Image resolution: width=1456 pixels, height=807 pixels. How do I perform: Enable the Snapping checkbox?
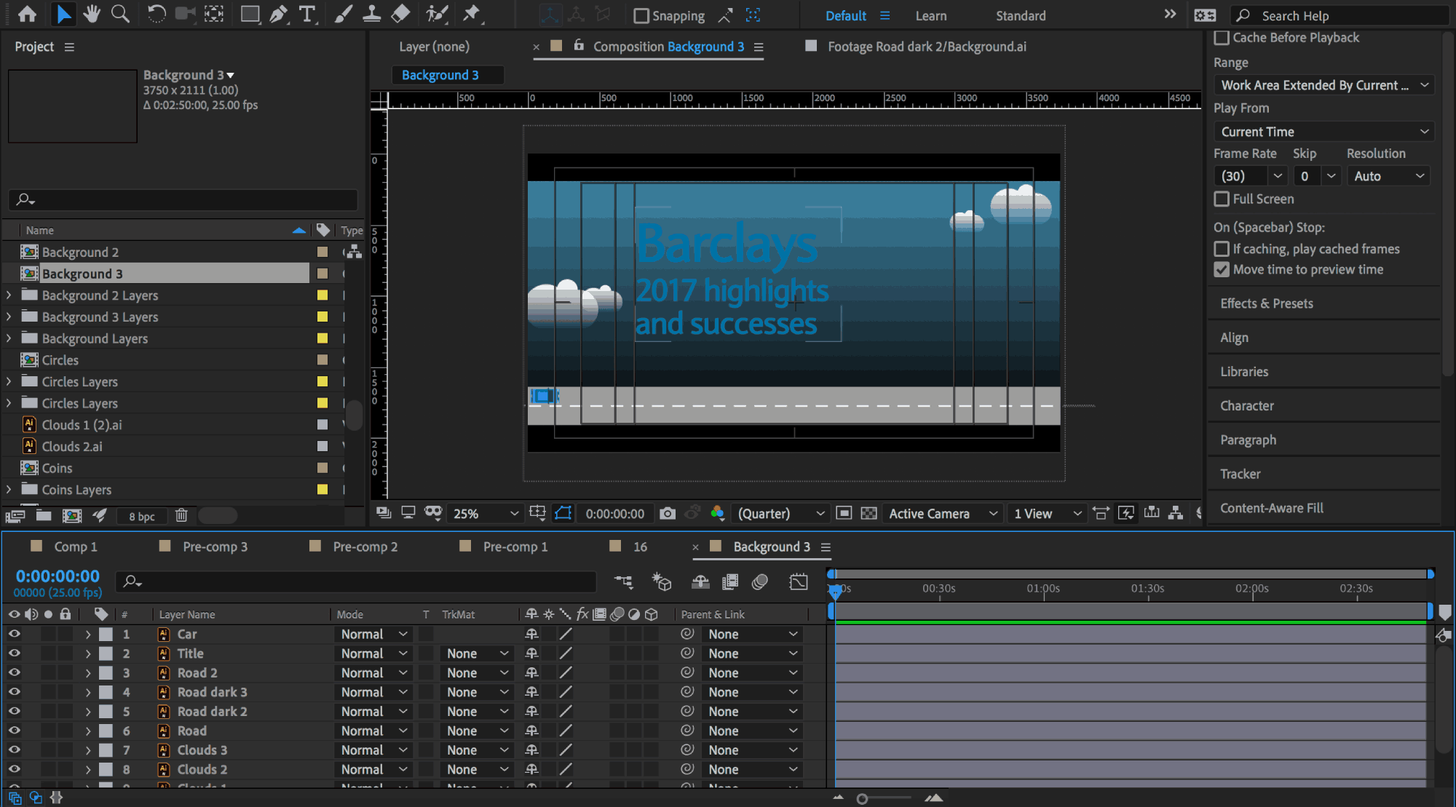[x=641, y=15]
